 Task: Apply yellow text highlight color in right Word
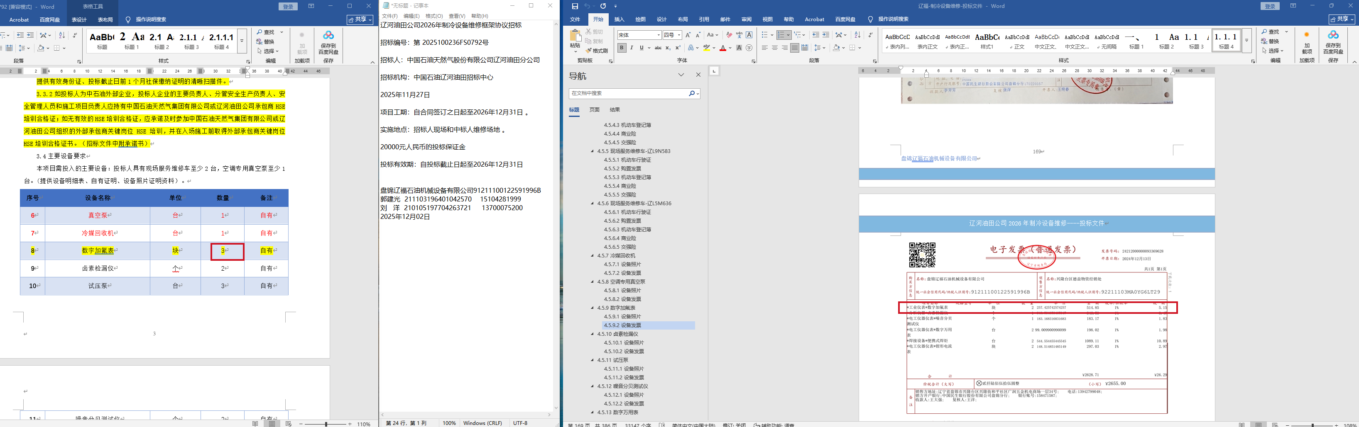coord(706,48)
